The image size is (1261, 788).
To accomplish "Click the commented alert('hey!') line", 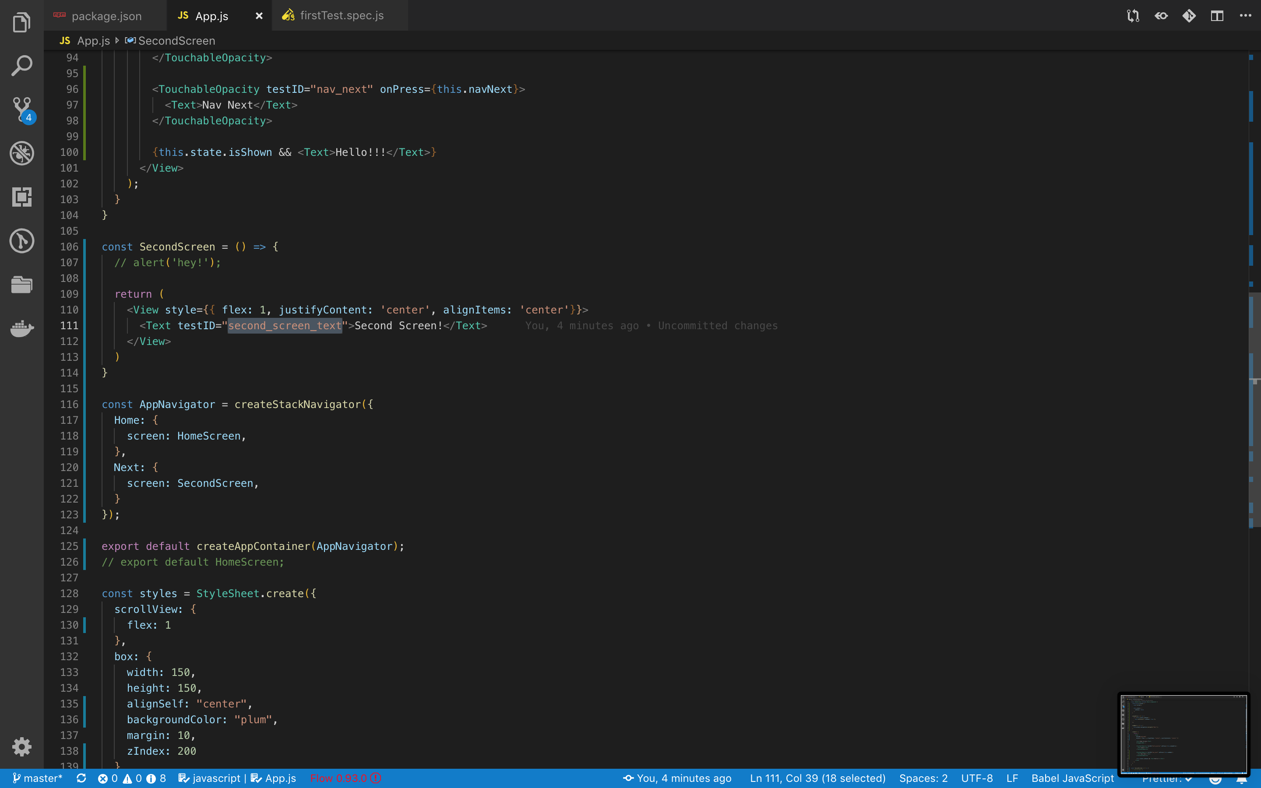I will [x=167, y=263].
